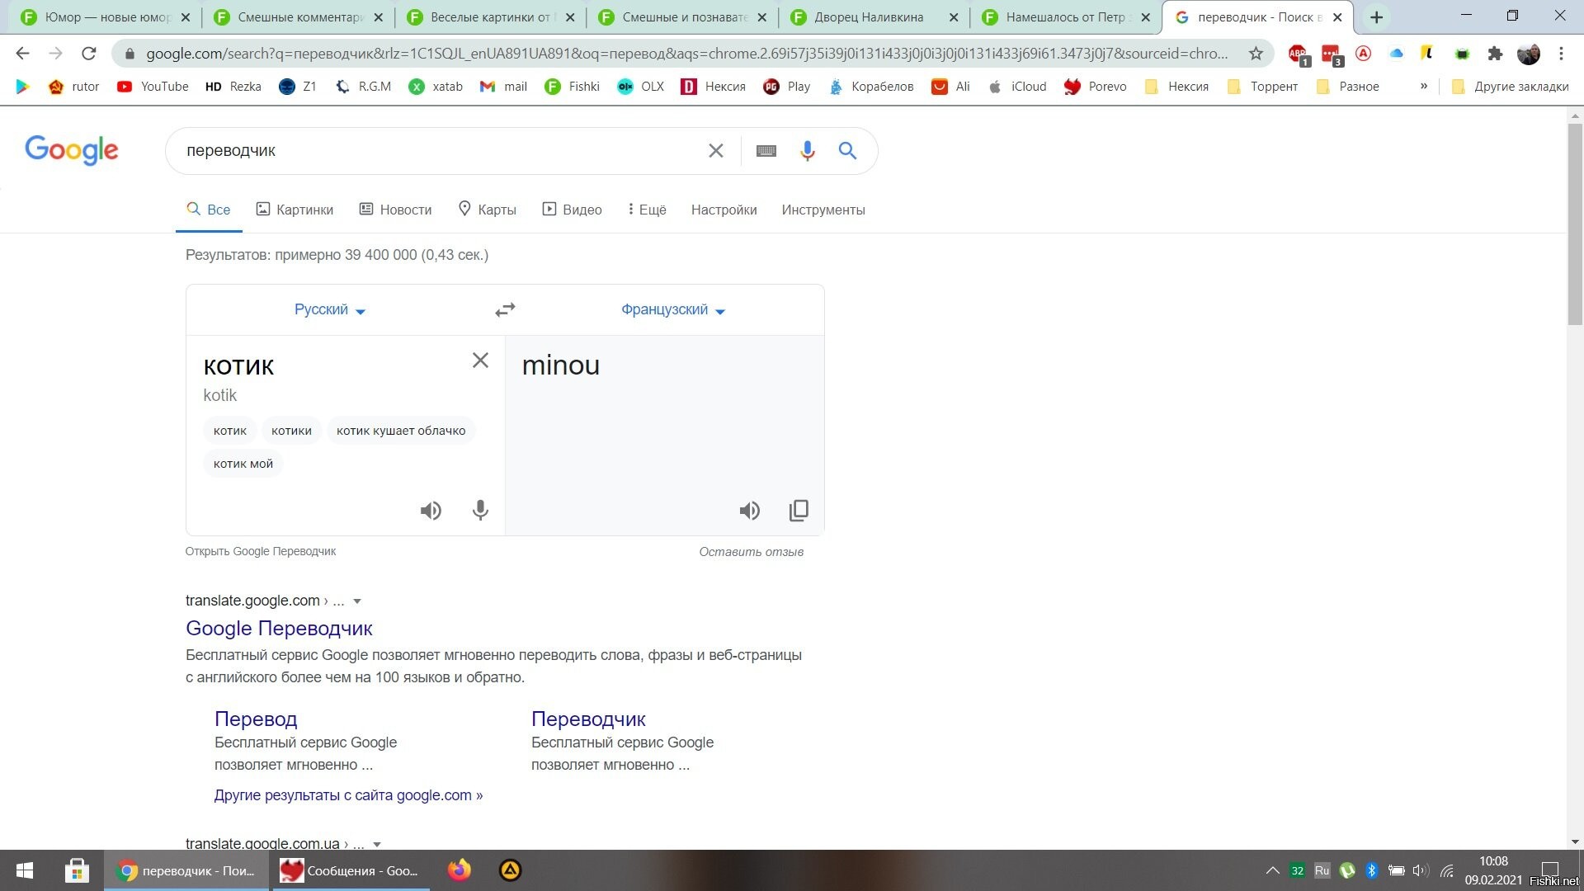Click the blue magnifier search button

847,151
